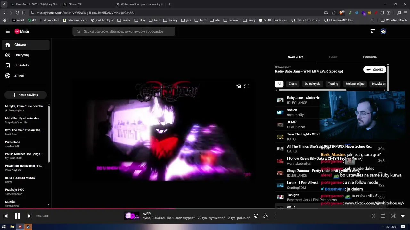The image size is (410, 230).
Task: Go back in the browser
Action: [x=4, y=13]
